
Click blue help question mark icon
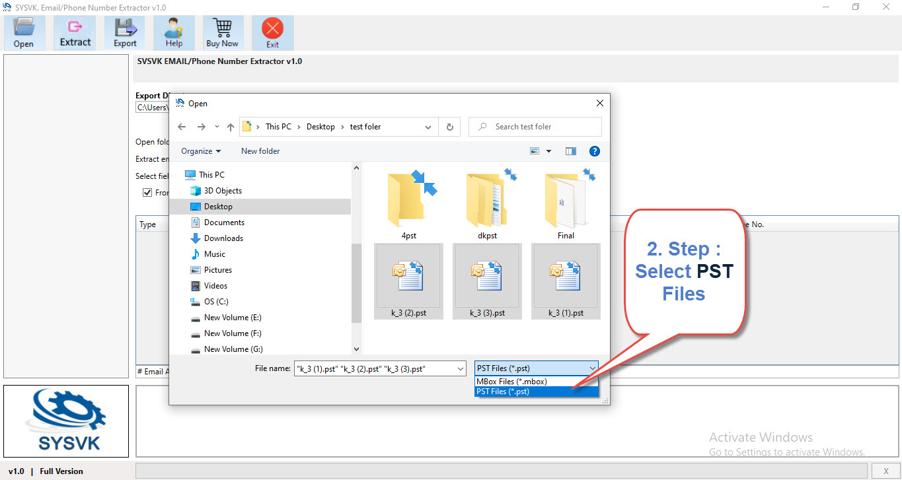pyautogui.click(x=594, y=151)
